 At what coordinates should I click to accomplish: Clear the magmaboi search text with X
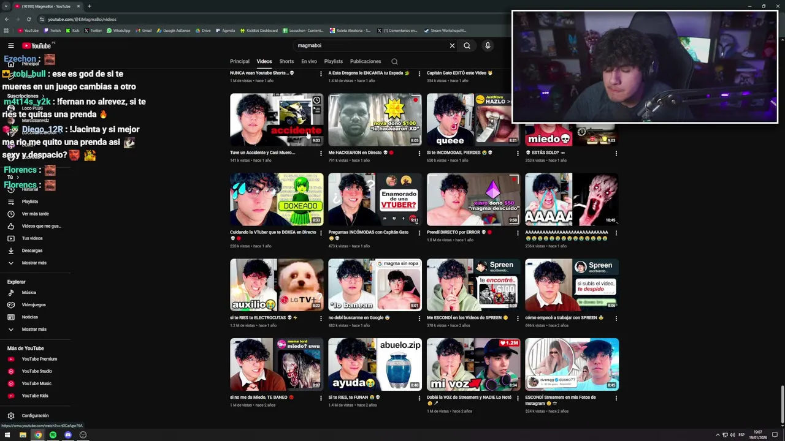click(x=452, y=45)
